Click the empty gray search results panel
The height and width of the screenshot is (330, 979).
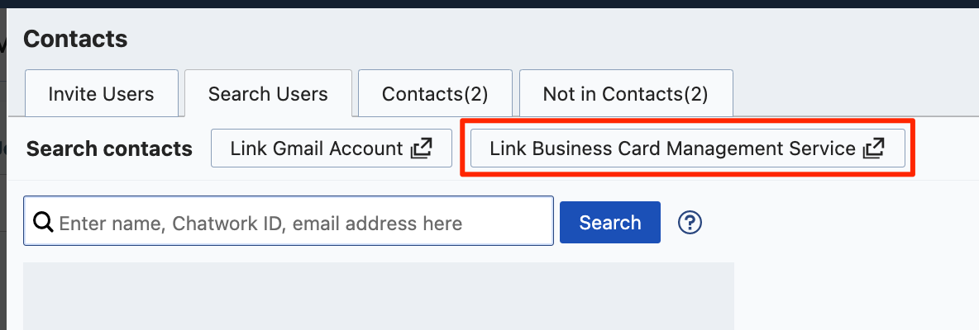point(379,295)
